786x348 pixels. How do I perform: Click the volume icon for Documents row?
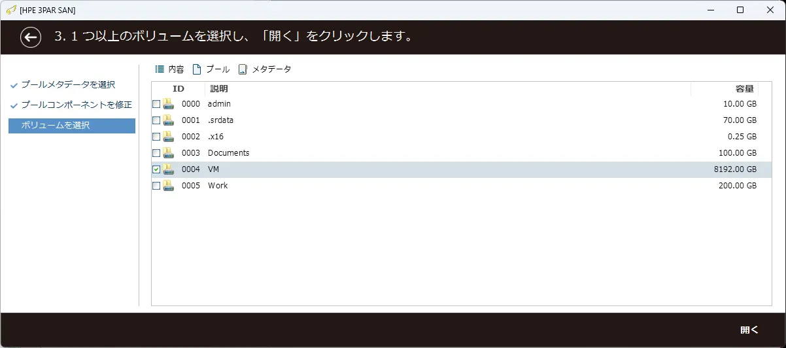click(x=168, y=153)
